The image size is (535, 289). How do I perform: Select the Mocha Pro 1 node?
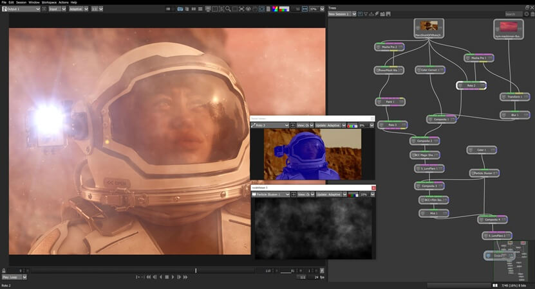(x=479, y=58)
